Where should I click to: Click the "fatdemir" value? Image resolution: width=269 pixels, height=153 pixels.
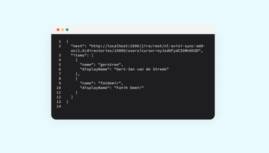[x=109, y=83]
